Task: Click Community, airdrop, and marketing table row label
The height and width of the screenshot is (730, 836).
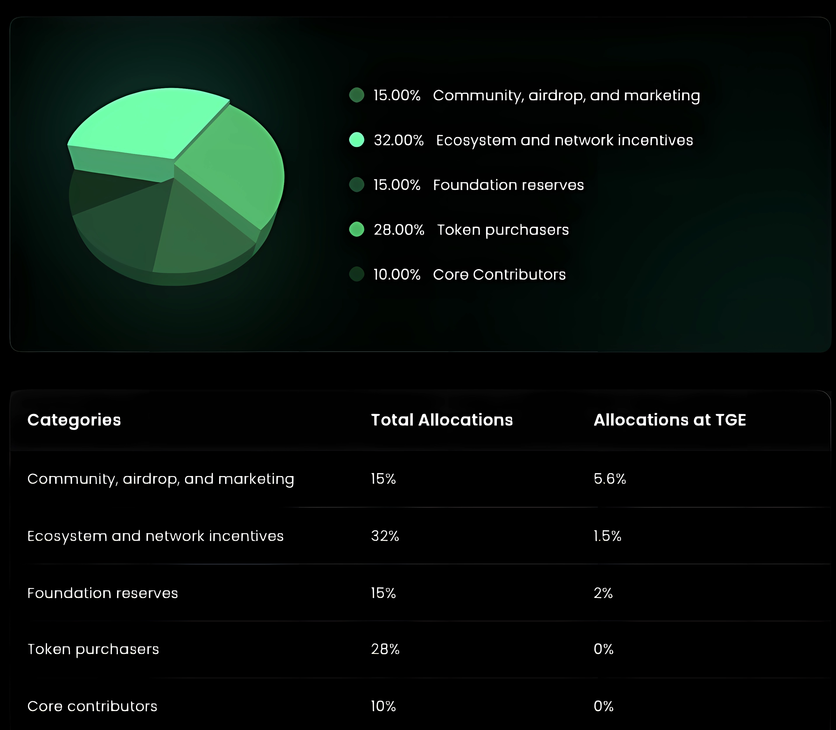Action: click(161, 479)
